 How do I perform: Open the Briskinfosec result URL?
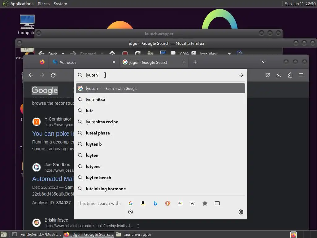pyautogui.click(x=89, y=226)
